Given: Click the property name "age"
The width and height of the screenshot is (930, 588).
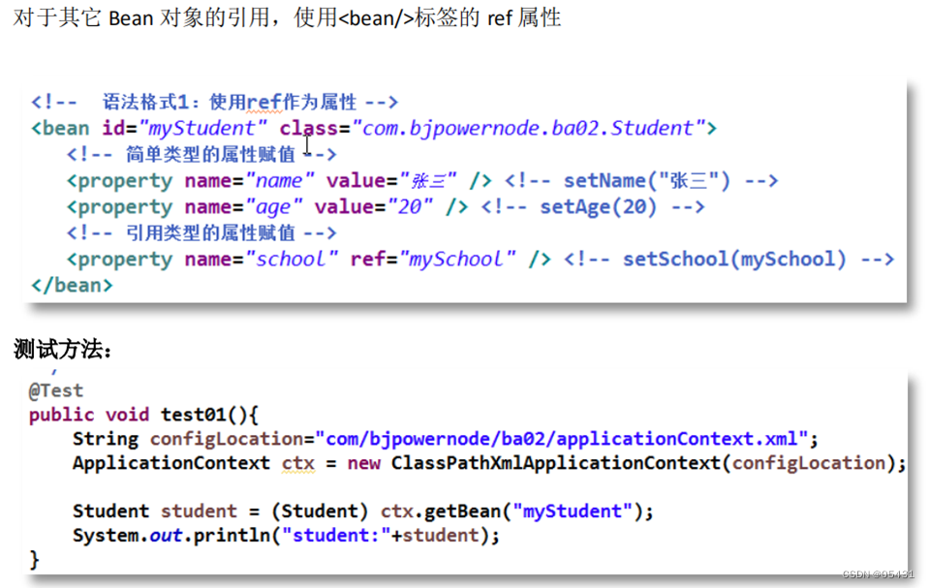Looking at the screenshot, I should pyautogui.click(x=273, y=207).
